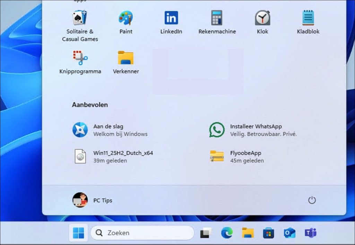Image resolution: width=355 pixels, height=245 pixels.
Task: Open Outlook from the taskbar
Action: 289,233
